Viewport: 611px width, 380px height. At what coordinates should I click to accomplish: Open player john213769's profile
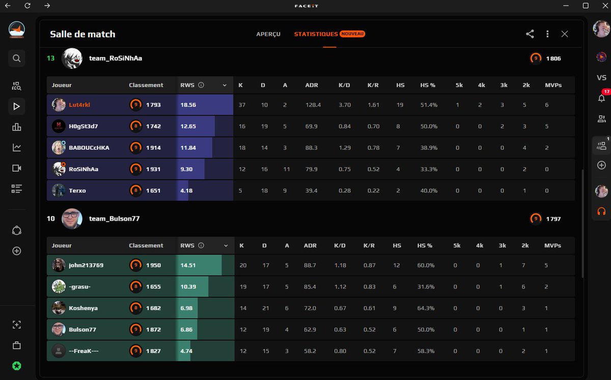click(x=86, y=265)
